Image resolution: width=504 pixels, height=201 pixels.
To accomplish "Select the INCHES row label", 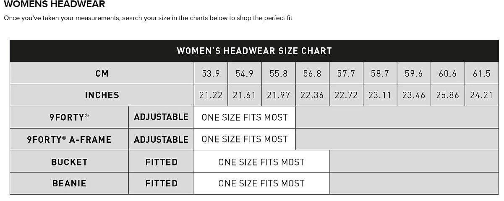I will coord(102,95).
